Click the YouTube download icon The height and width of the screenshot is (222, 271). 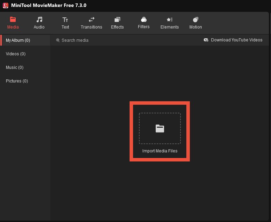click(x=206, y=40)
